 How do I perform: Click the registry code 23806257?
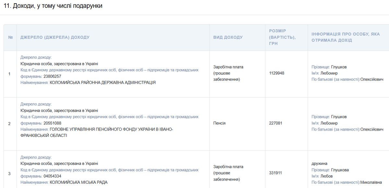[52, 76]
